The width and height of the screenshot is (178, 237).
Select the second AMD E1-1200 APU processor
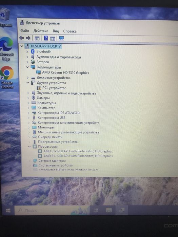pyautogui.click(x=78, y=156)
